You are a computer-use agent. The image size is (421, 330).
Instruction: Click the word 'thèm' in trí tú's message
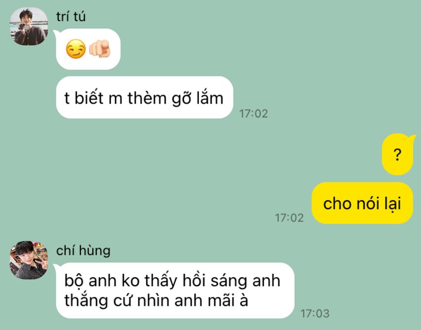(147, 98)
